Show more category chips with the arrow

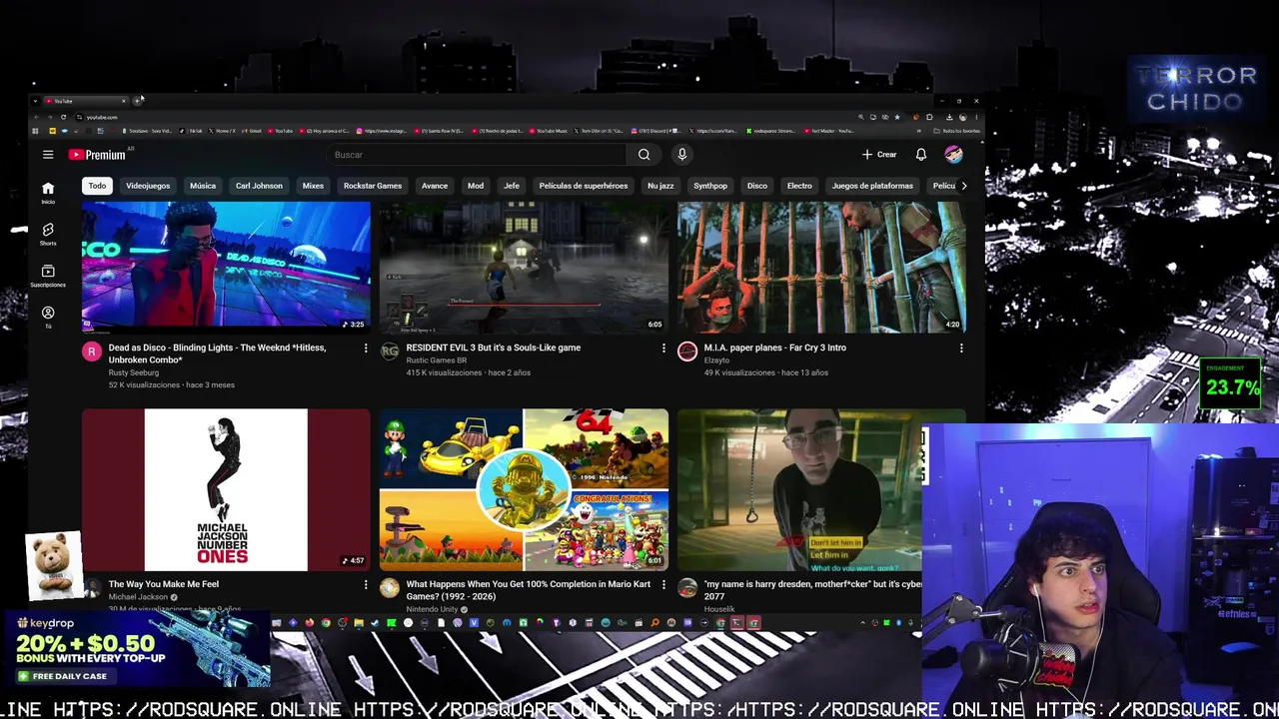(963, 186)
